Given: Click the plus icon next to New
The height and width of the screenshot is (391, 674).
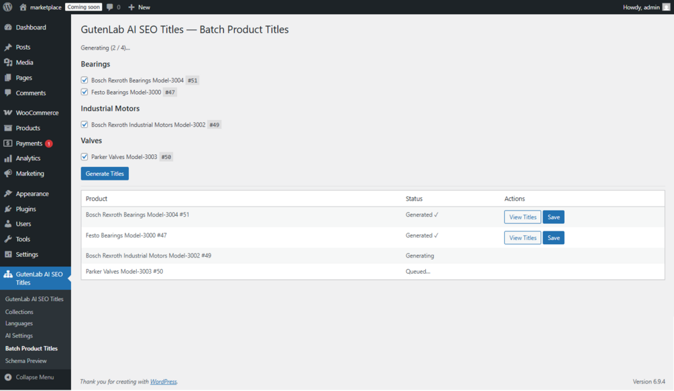Looking at the screenshot, I should click(x=131, y=7).
